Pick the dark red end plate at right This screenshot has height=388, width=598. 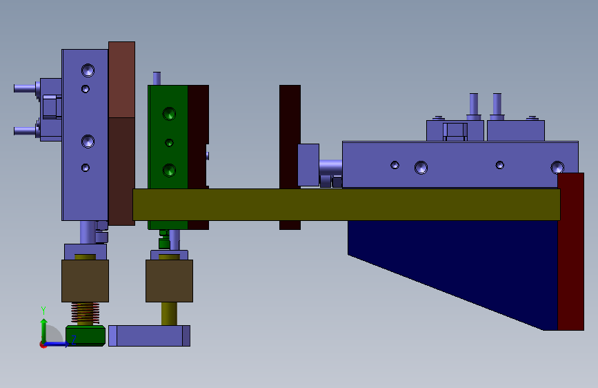pos(571,251)
